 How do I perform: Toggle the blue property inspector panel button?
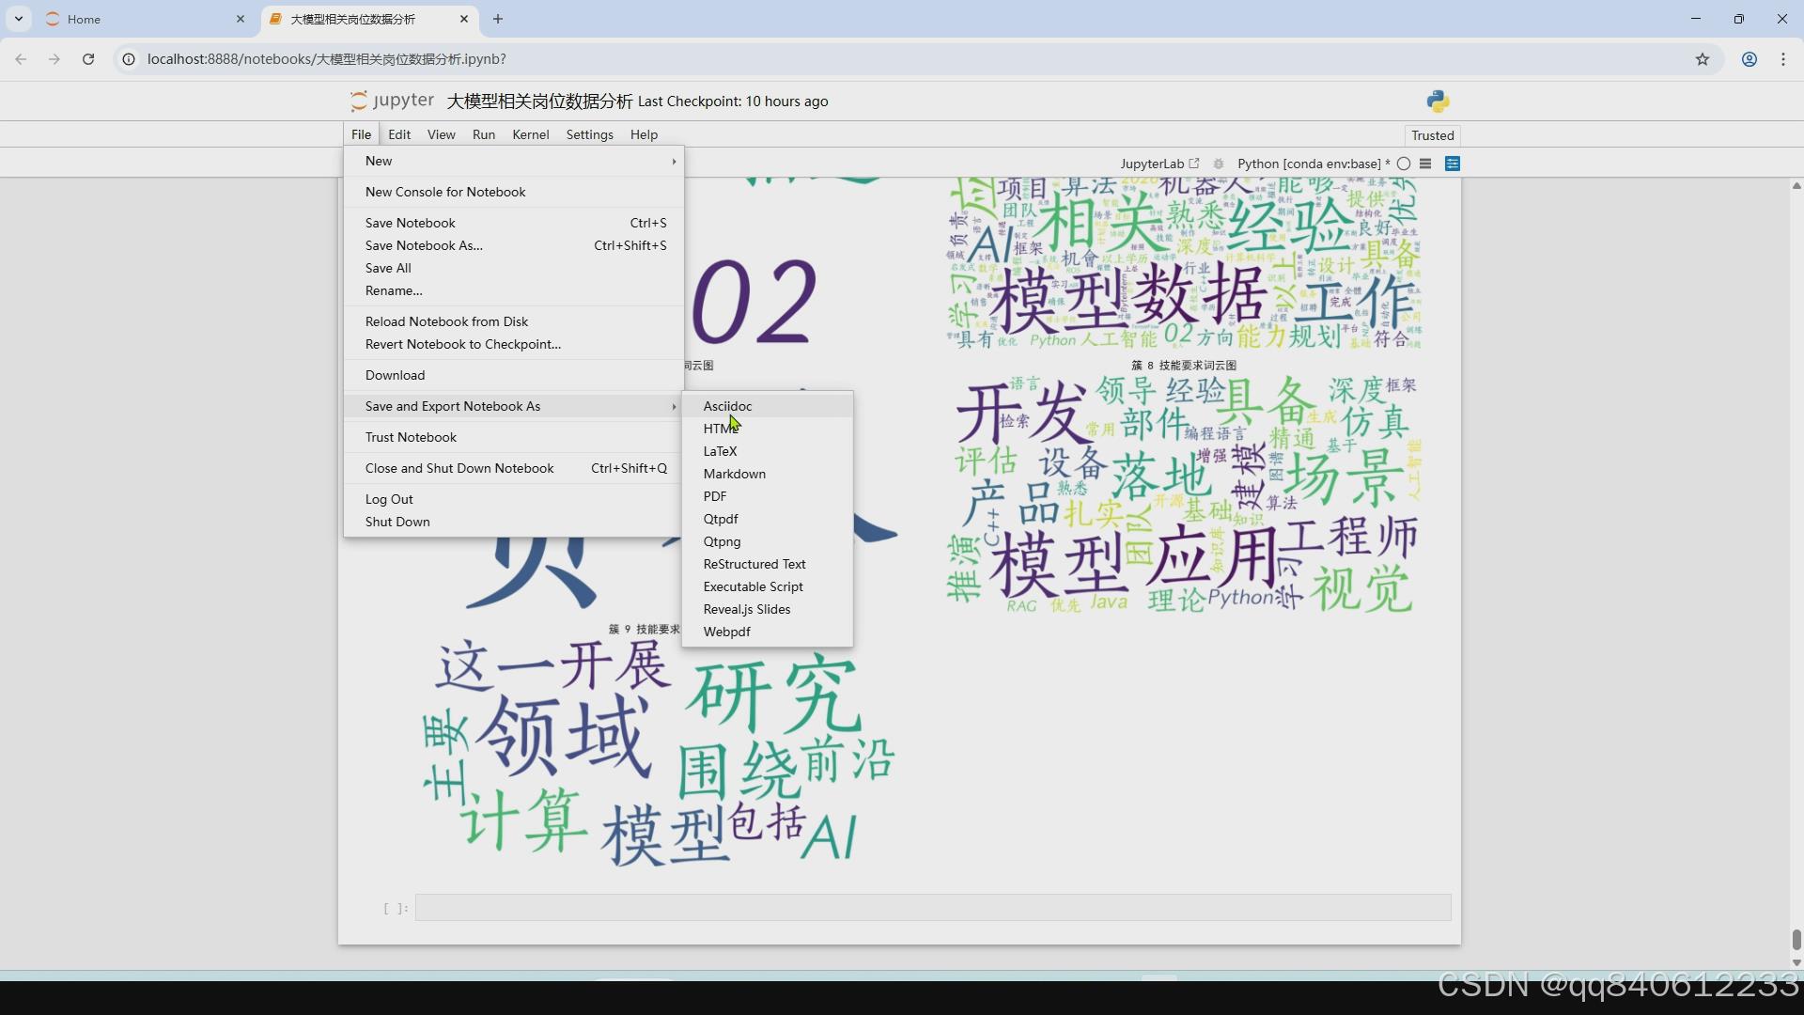pos(1453,164)
